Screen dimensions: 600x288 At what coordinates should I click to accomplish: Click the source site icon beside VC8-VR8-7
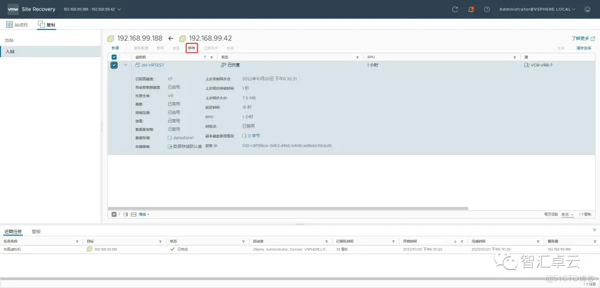527,65
